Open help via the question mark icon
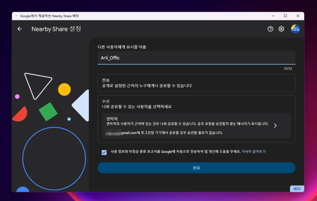 click(270, 29)
